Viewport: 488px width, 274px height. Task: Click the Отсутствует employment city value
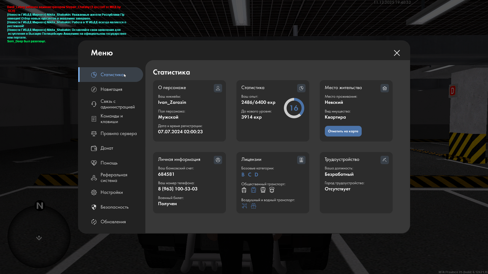tap(338, 189)
